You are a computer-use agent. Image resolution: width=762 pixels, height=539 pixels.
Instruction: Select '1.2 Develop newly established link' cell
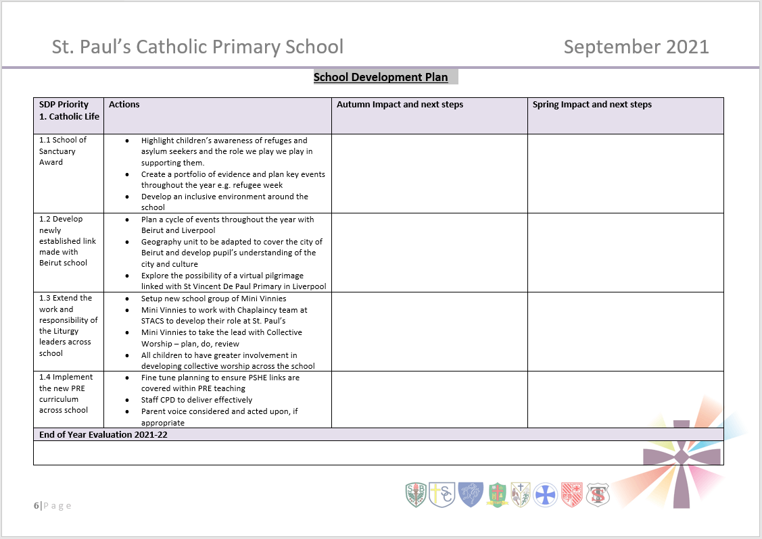[68, 253]
